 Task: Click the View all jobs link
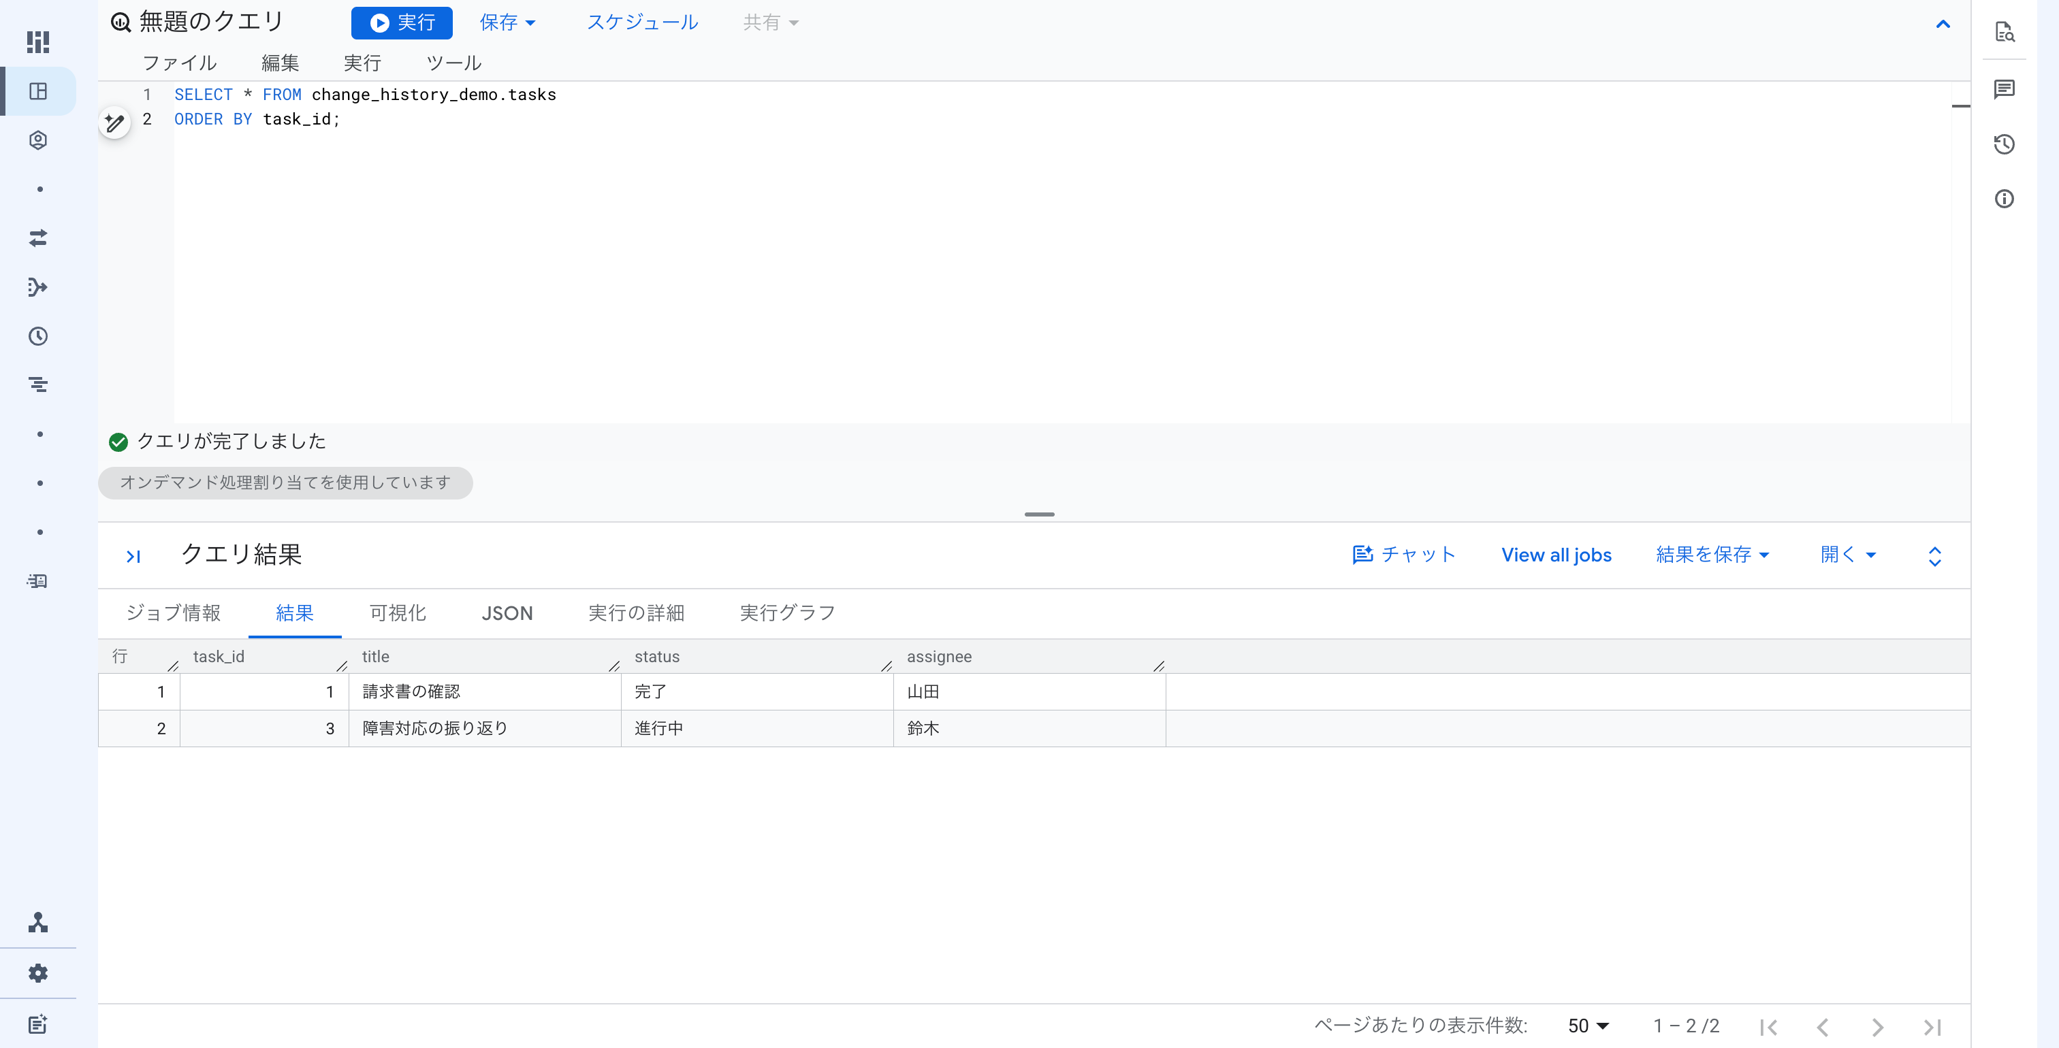click(1557, 555)
